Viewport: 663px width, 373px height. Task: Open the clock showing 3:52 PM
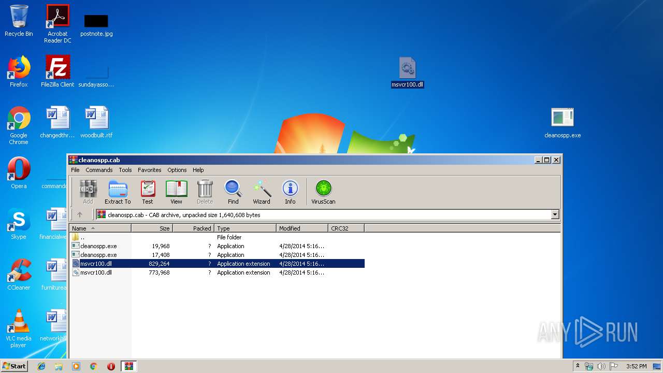tap(636, 366)
